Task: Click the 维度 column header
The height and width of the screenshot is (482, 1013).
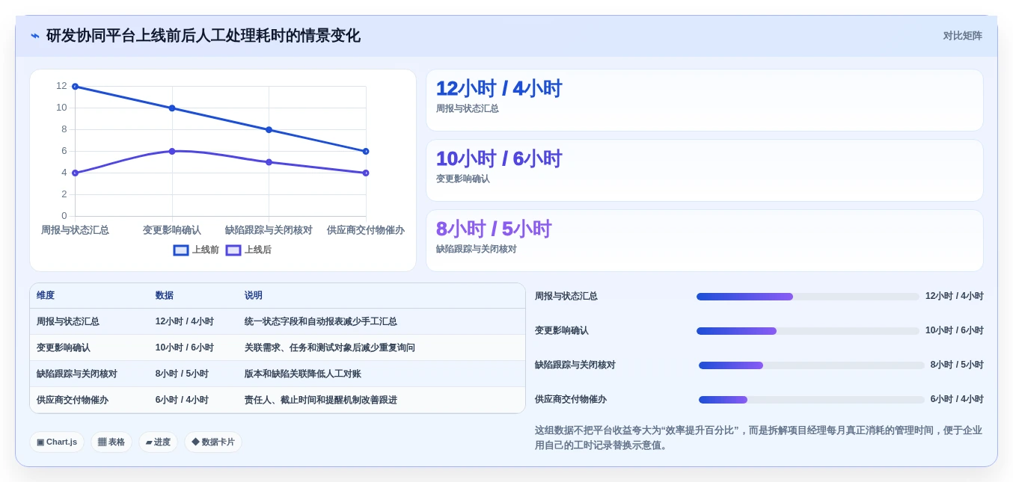Action: 46,296
